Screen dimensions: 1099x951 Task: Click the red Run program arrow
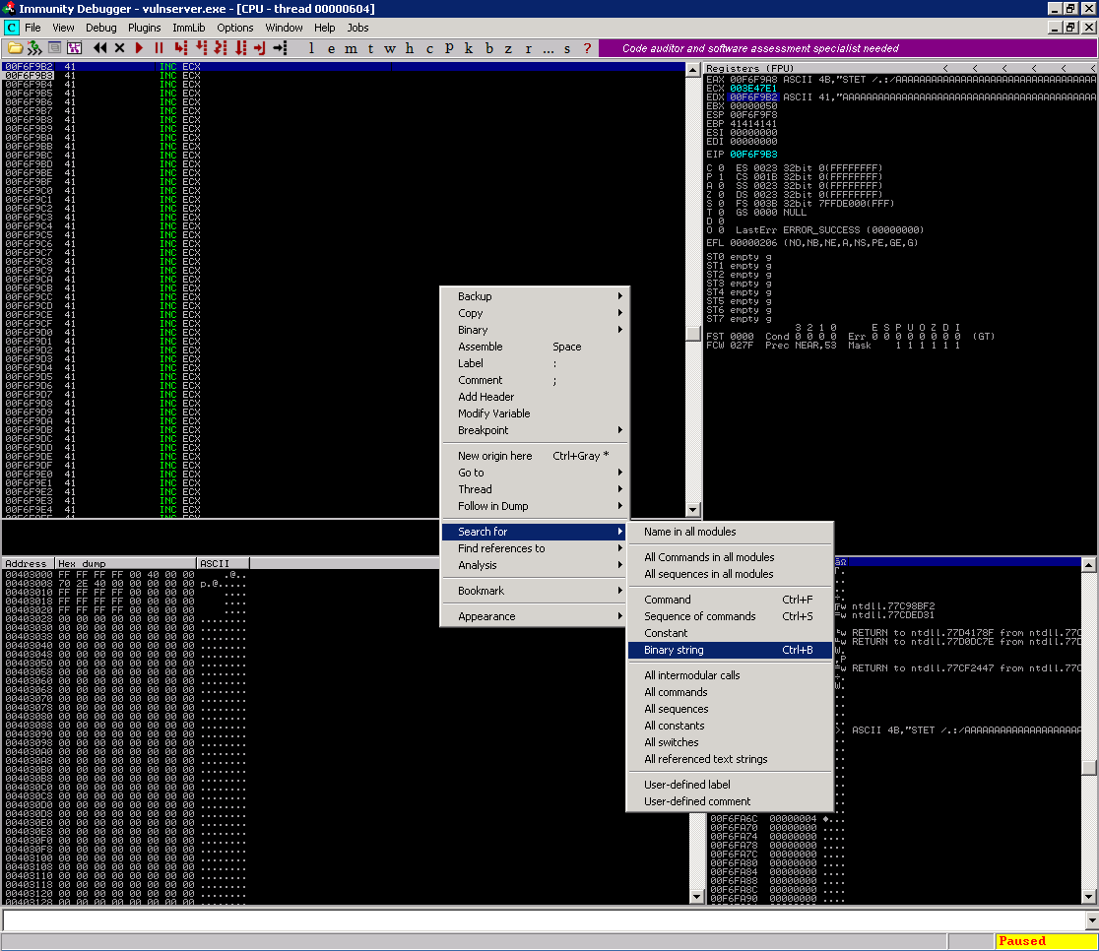click(139, 48)
